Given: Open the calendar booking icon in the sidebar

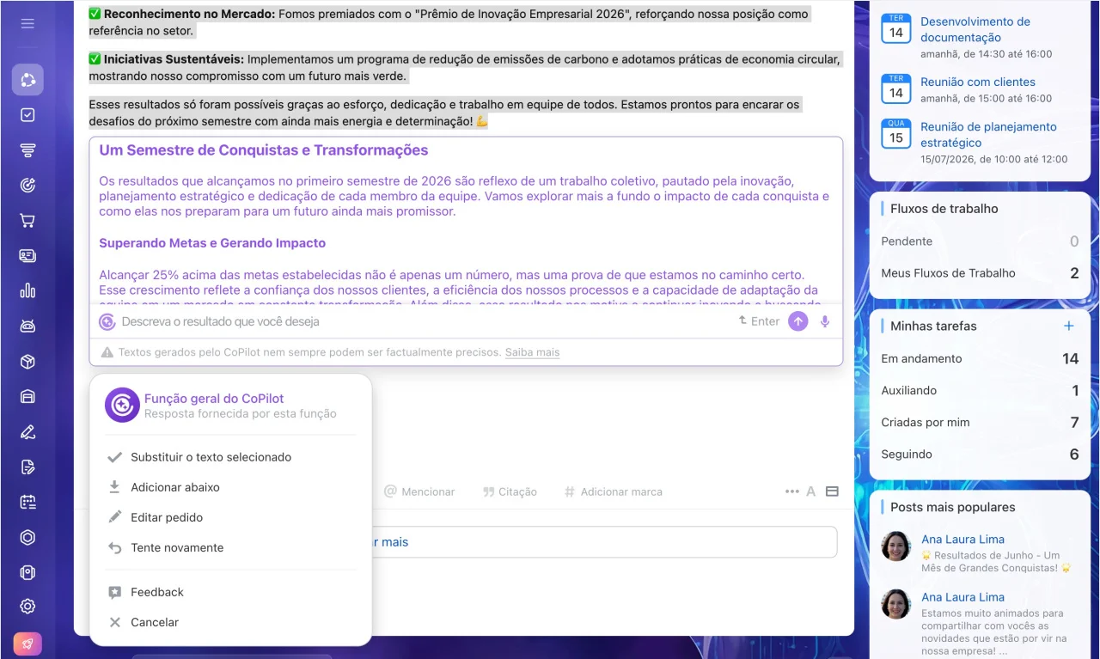Looking at the screenshot, I should pyautogui.click(x=27, y=503).
